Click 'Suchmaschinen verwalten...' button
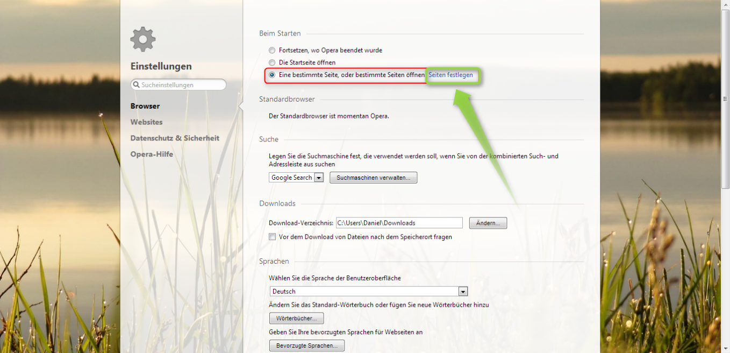The height and width of the screenshot is (353, 730). 373,178
